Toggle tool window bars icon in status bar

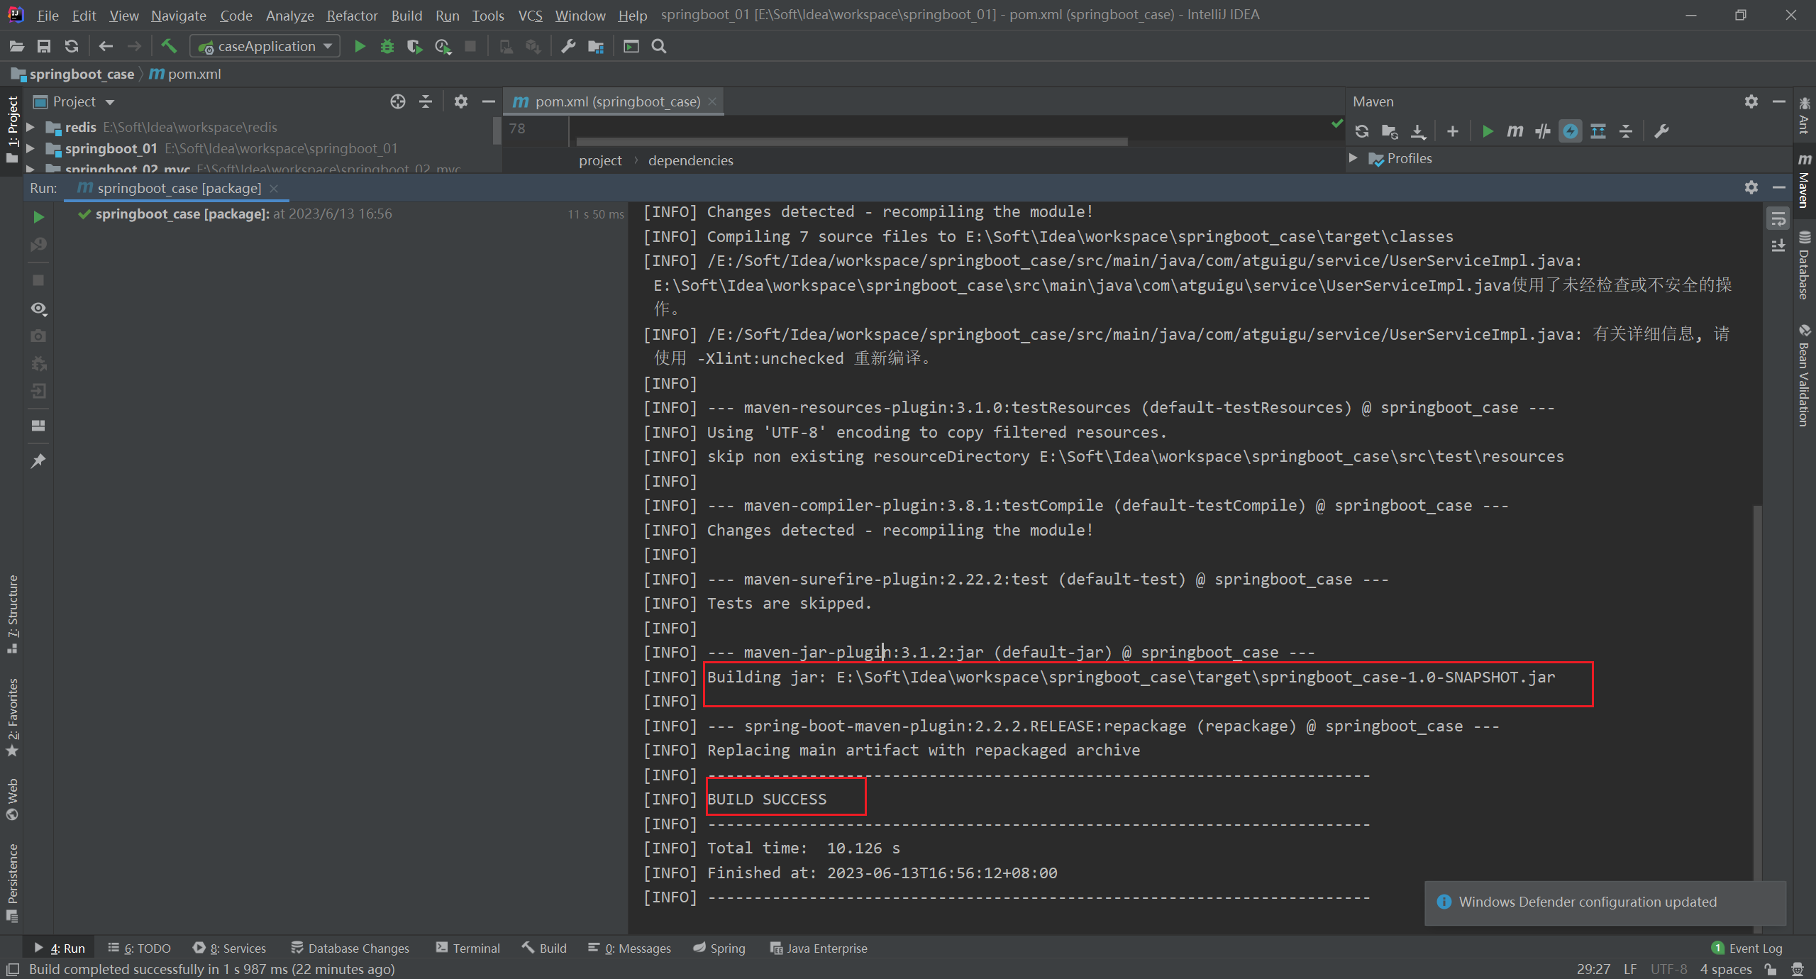[12, 969]
